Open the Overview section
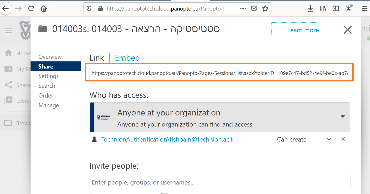The height and width of the screenshot is (194, 370). click(50, 57)
